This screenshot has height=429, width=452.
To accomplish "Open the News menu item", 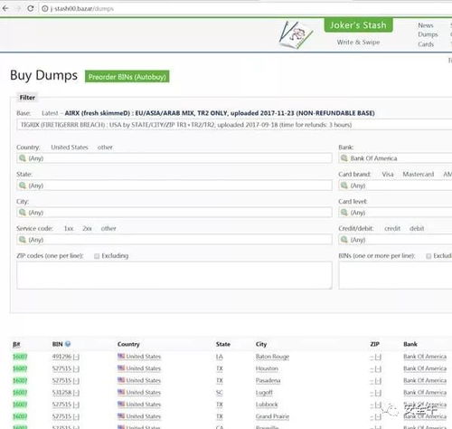I will click(x=426, y=25).
